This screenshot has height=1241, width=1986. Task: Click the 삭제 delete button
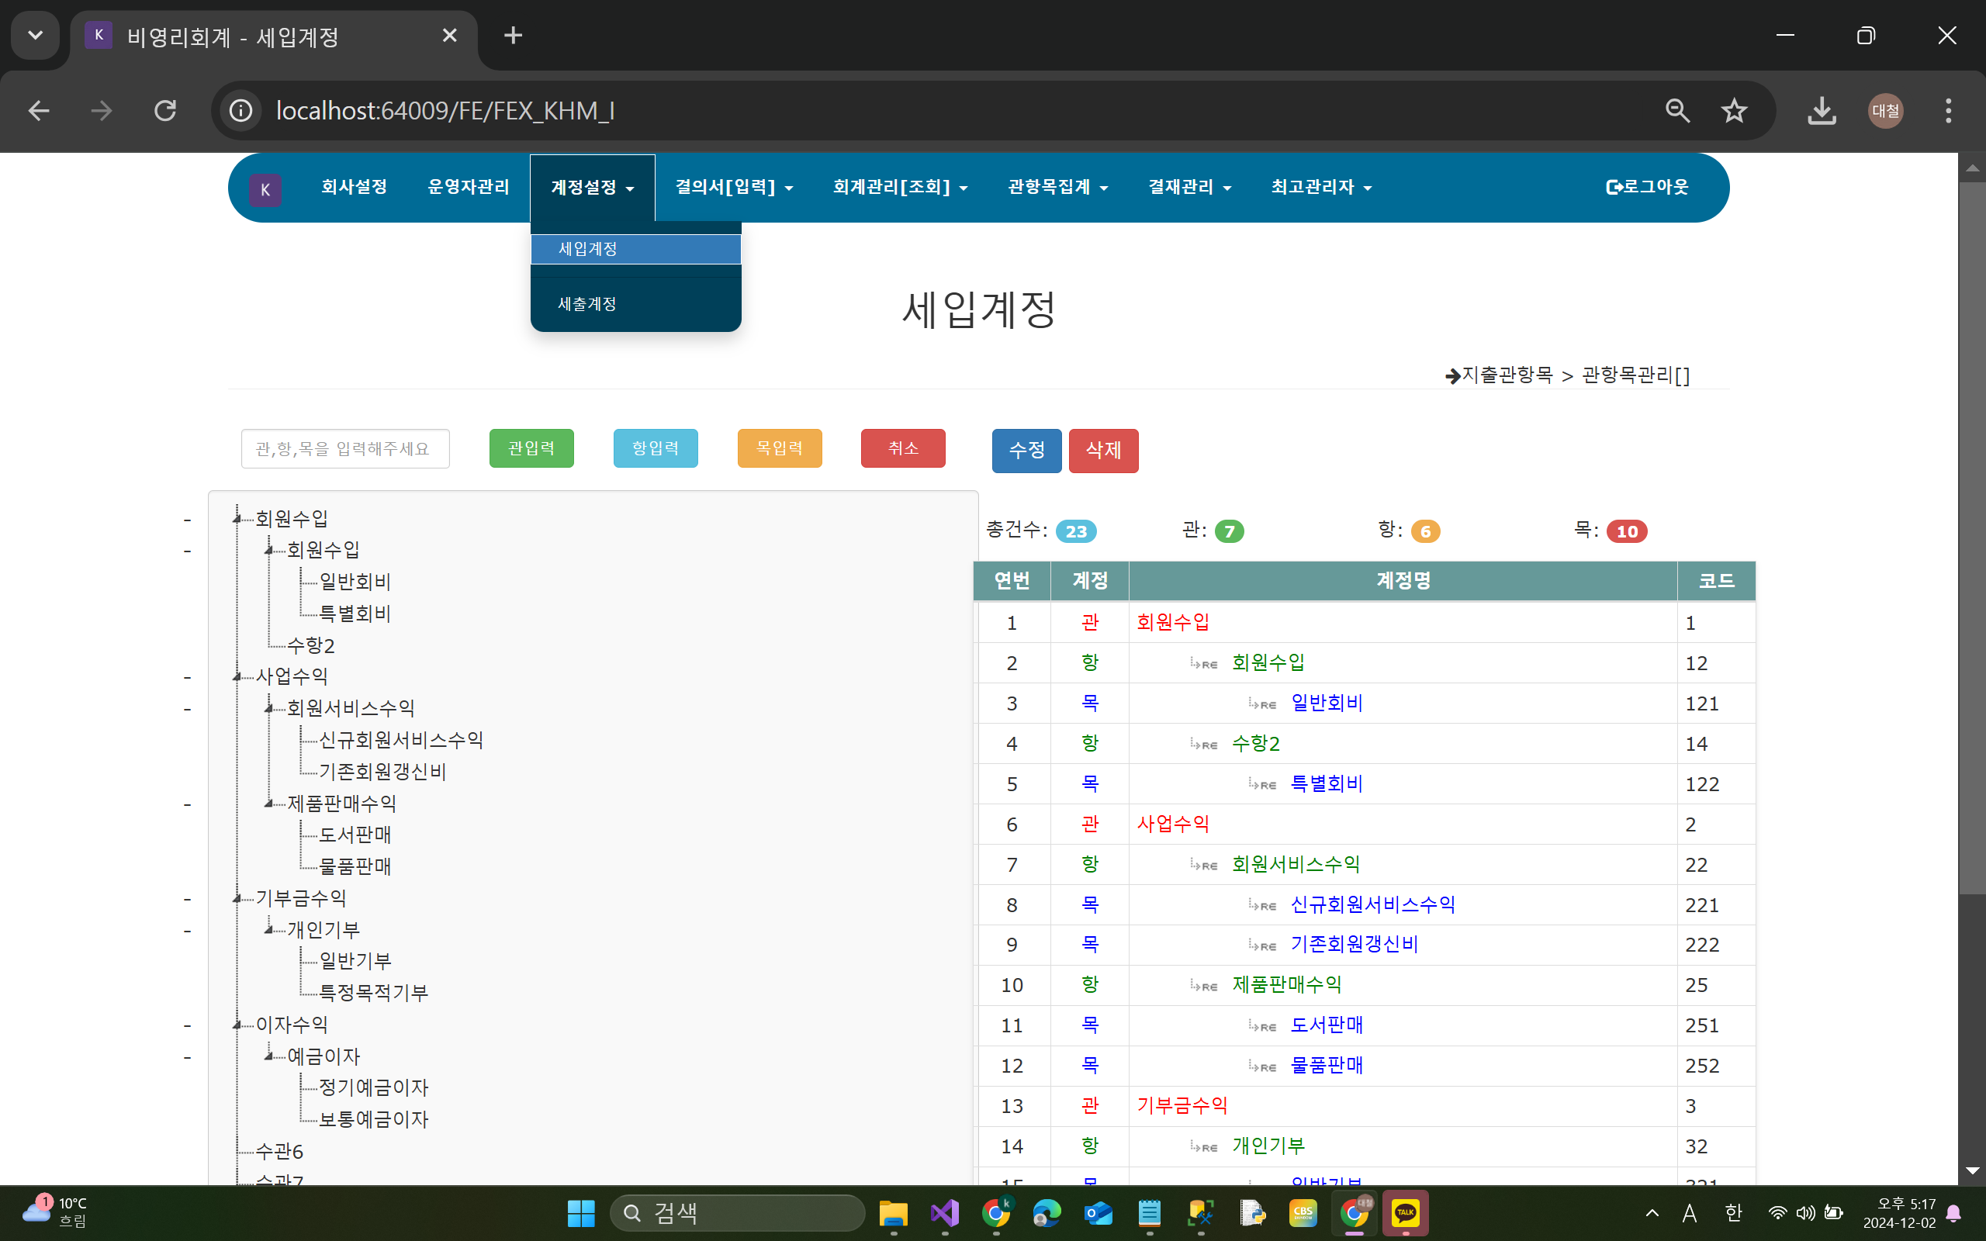coord(1104,451)
